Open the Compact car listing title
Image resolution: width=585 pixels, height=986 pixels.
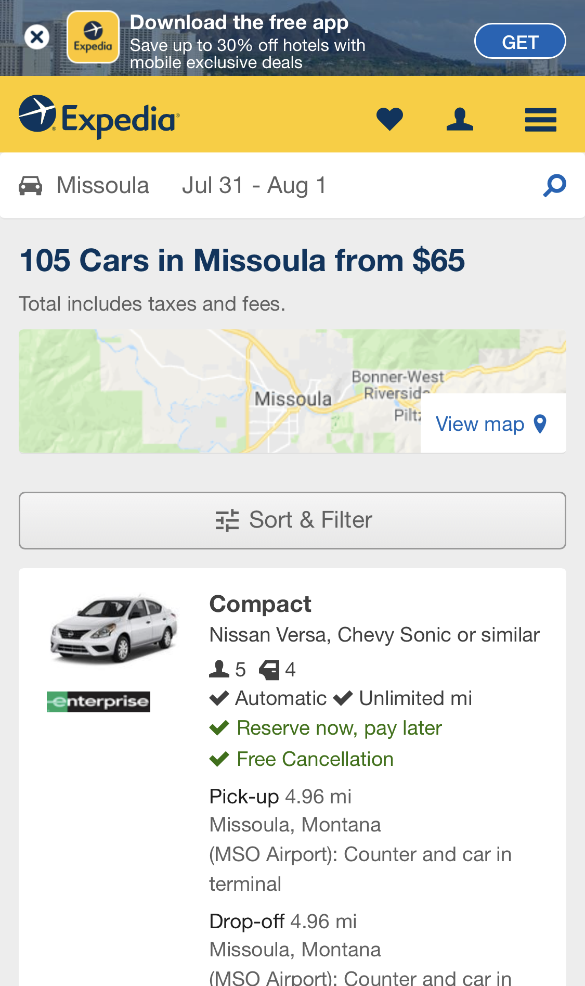pyautogui.click(x=260, y=604)
